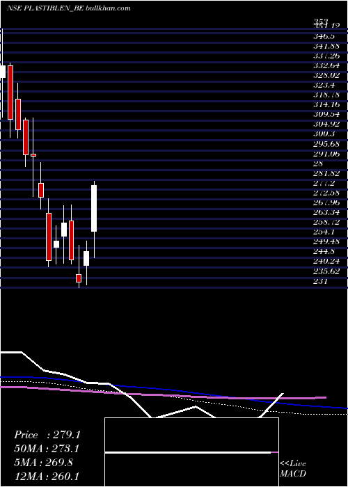Click the 267.96 axis label
Image resolution: width=348 pixels, height=487 pixels.
click(x=326, y=202)
